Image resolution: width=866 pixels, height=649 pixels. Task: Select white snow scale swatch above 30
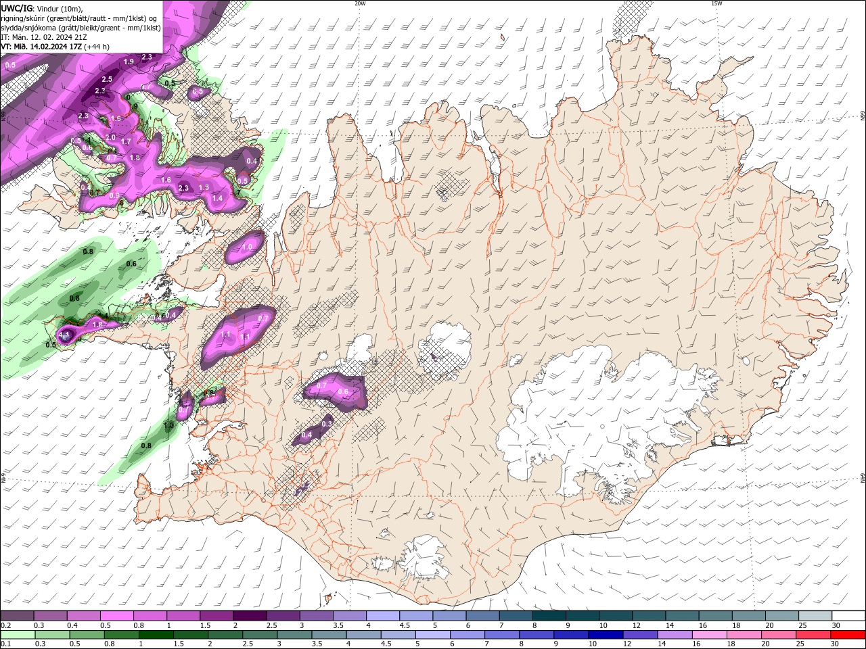pos(847,615)
